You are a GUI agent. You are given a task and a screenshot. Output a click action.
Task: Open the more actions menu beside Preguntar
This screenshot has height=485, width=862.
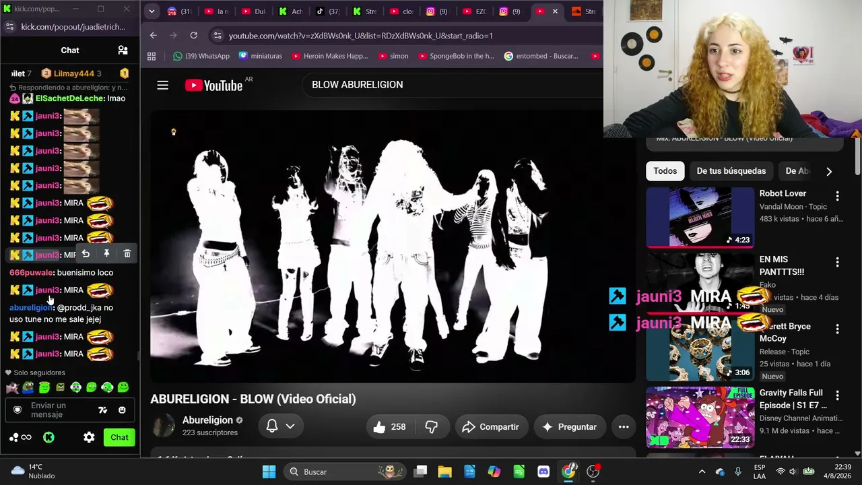(624, 426)
